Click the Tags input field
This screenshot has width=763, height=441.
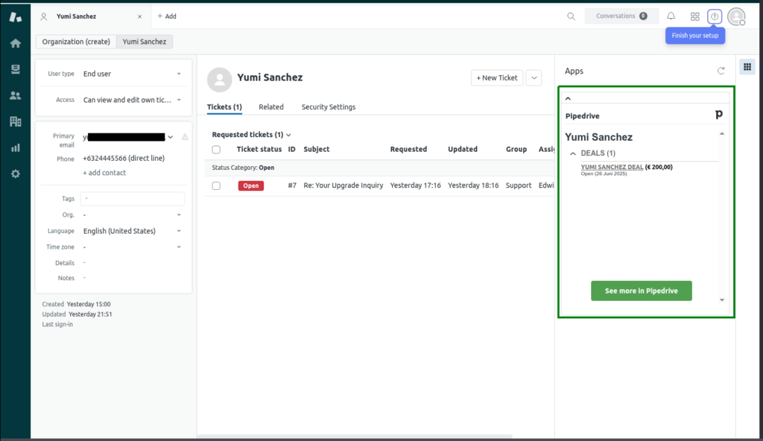point(133,199)
